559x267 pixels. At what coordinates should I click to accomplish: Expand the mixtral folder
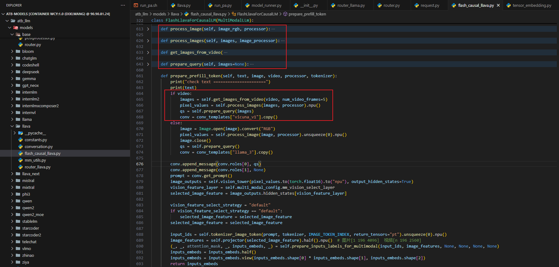coord(12,187)
